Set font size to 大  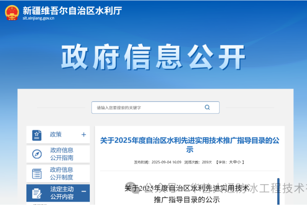click(x=231, y=162)
